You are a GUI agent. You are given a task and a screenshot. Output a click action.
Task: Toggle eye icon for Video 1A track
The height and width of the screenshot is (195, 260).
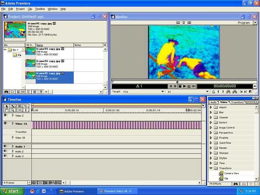pos(5,123)
